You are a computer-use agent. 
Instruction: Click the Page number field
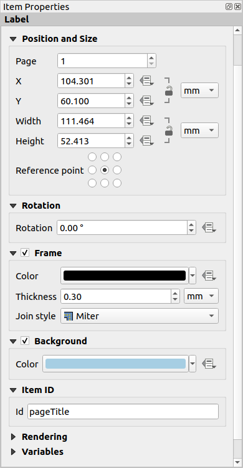(x=102, y=61)
